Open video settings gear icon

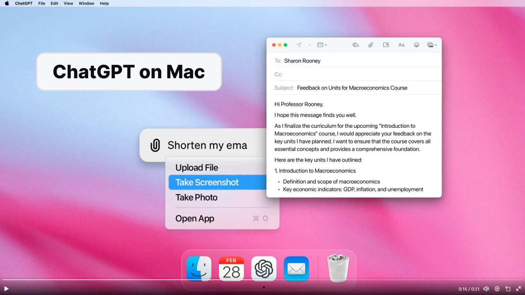pyautogui.click(x=497, y=289)
